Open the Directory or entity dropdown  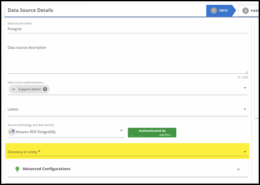click(x=128, y=152)
